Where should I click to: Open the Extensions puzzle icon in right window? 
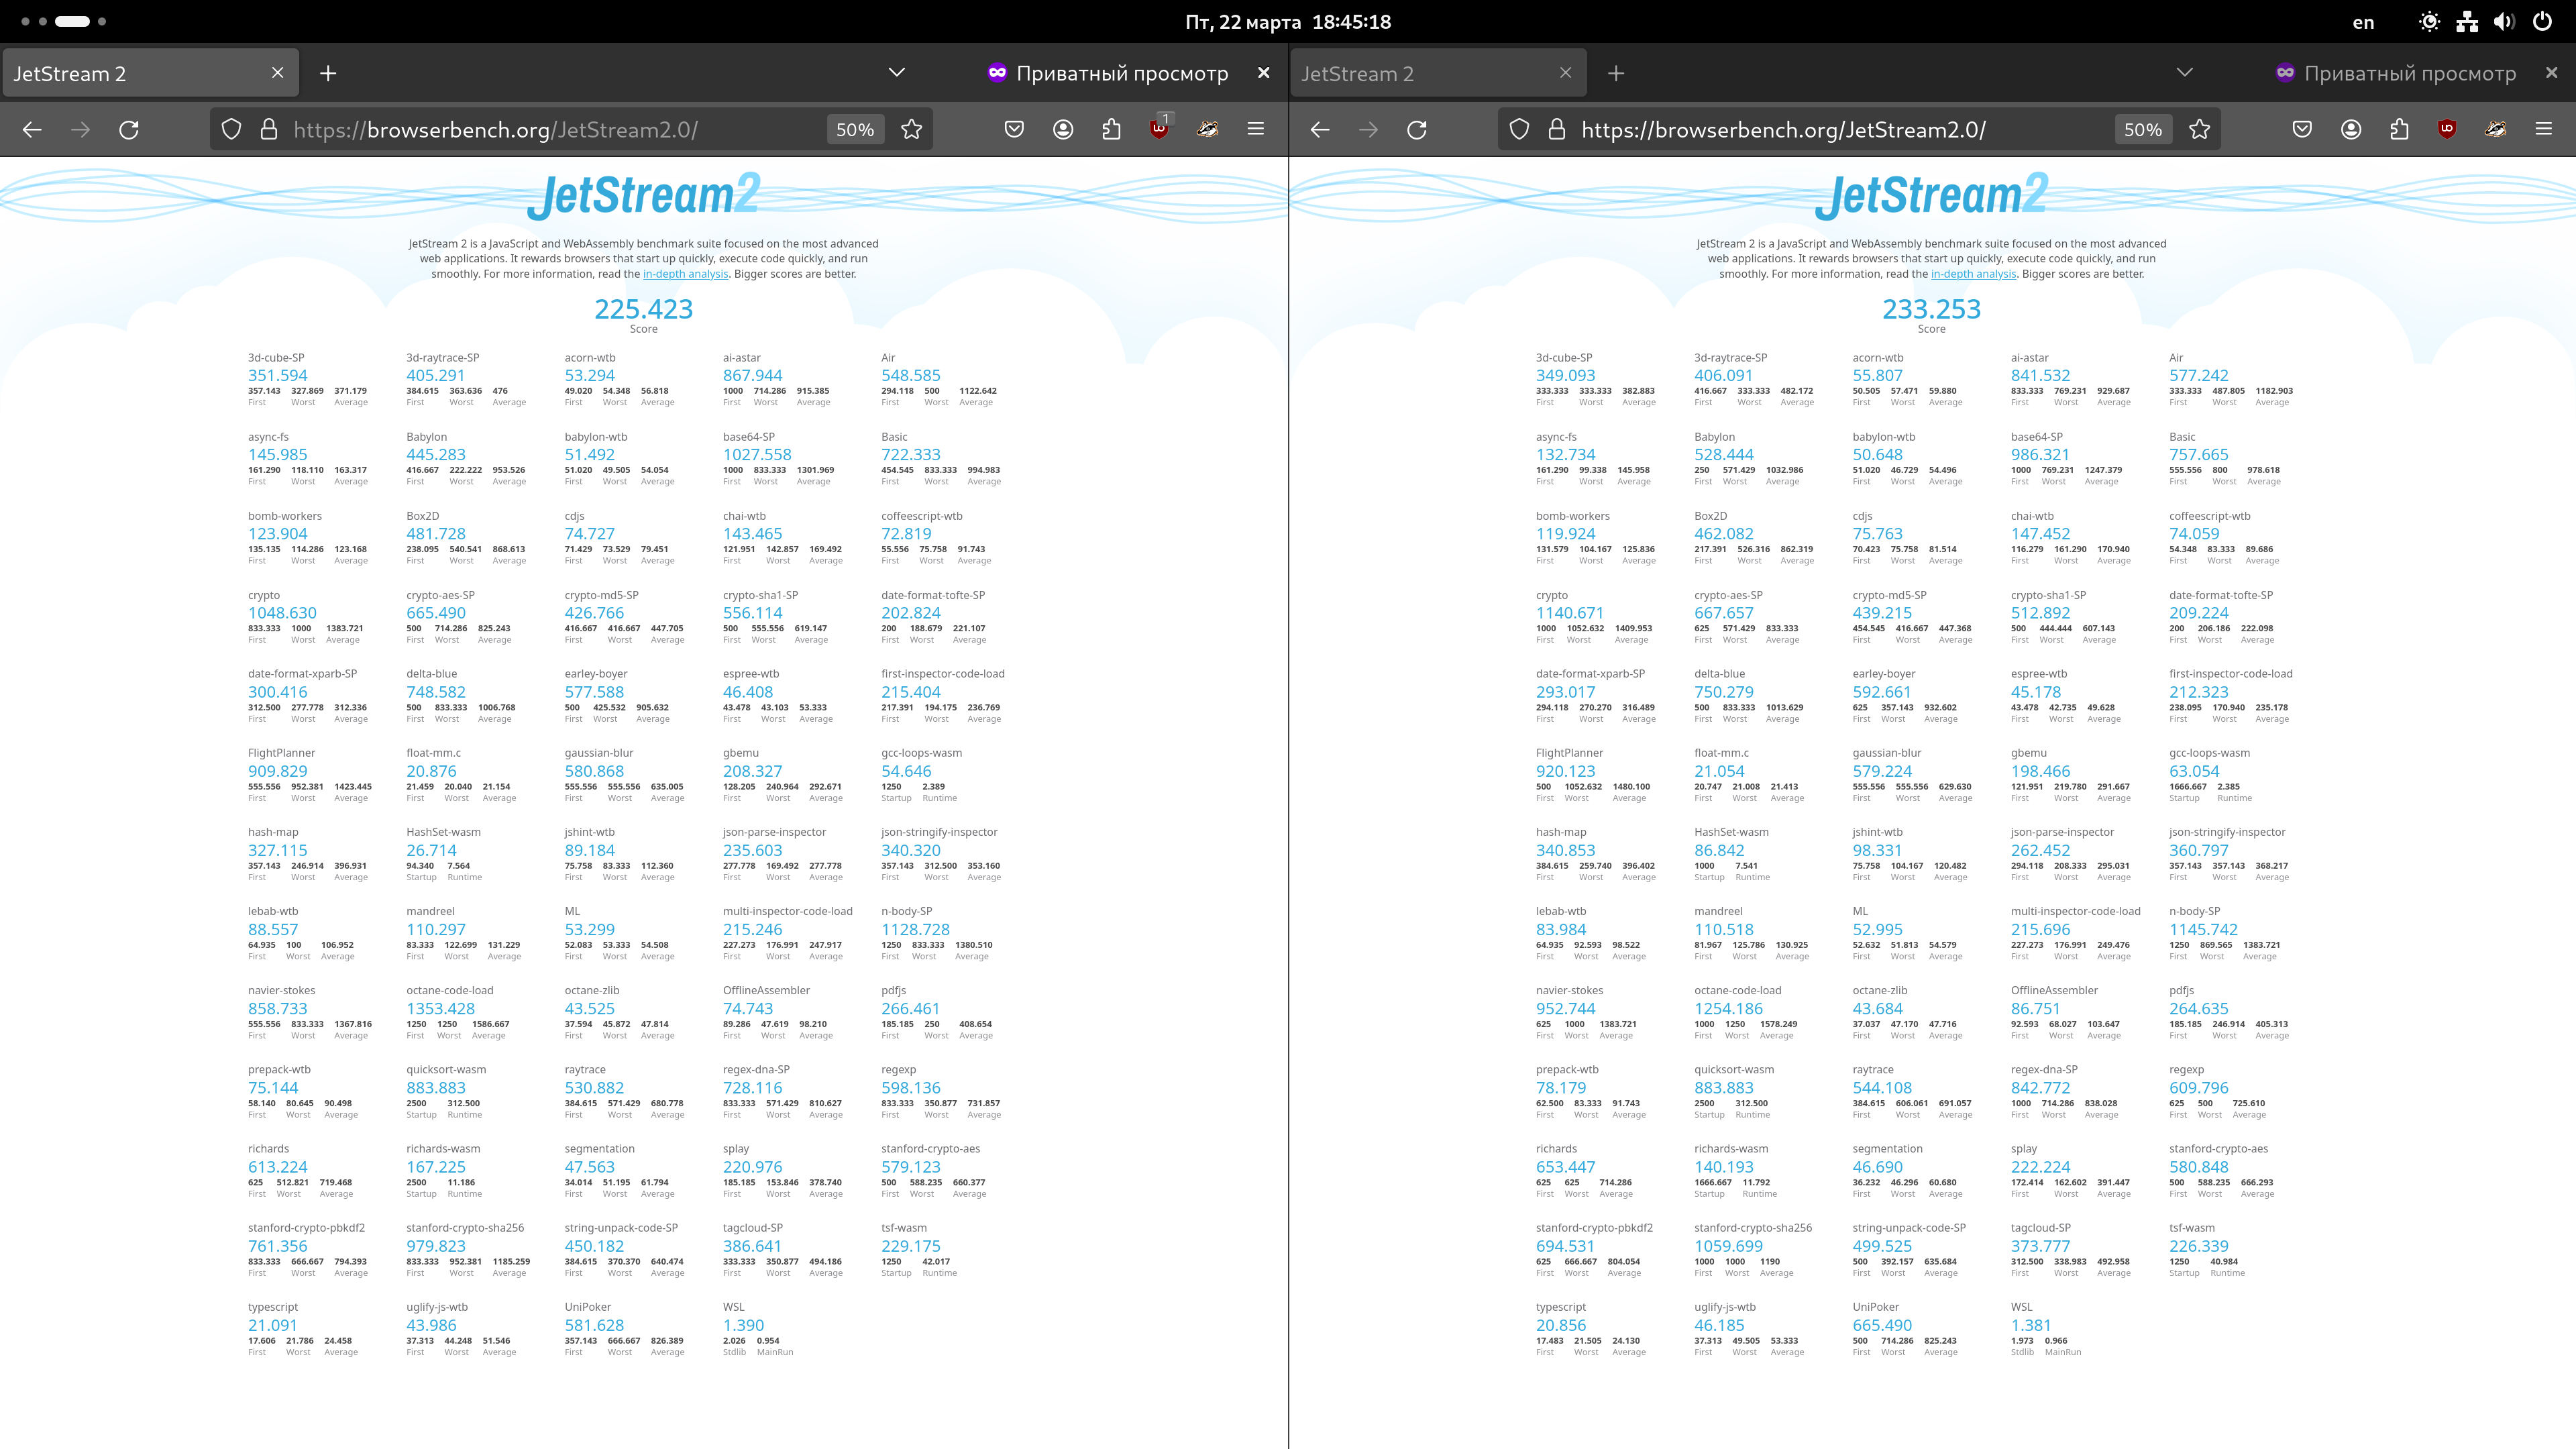coord(2399,129)
